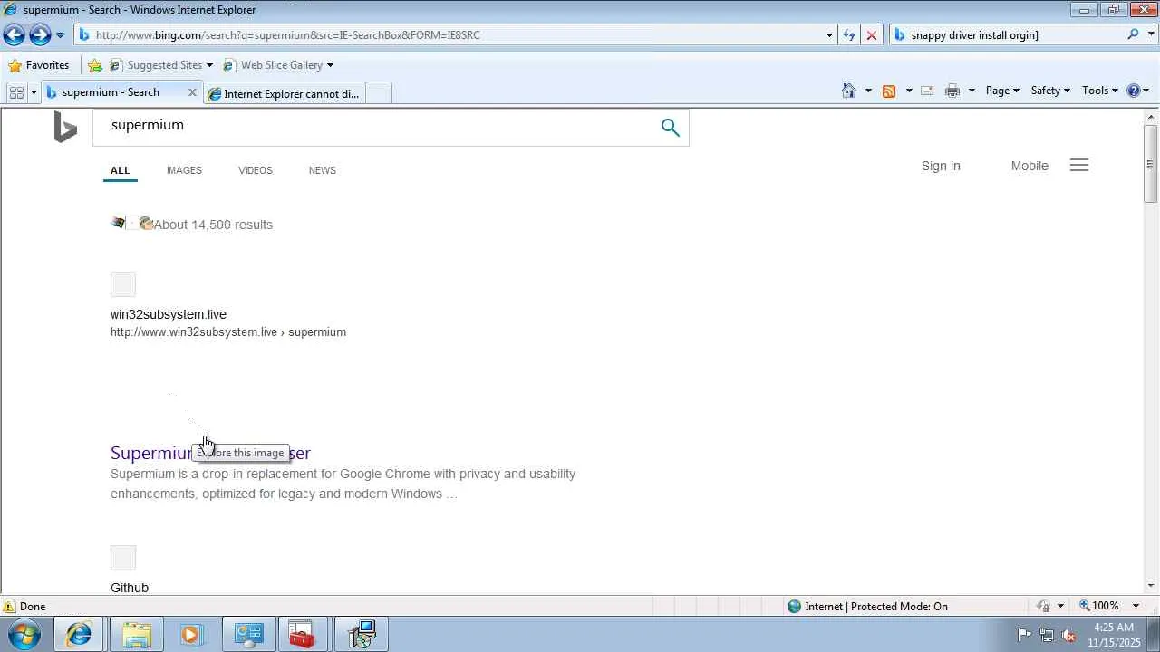Open Suggested Sites favorites link
Screen dimensions: 1160x652
click(156, 65)
